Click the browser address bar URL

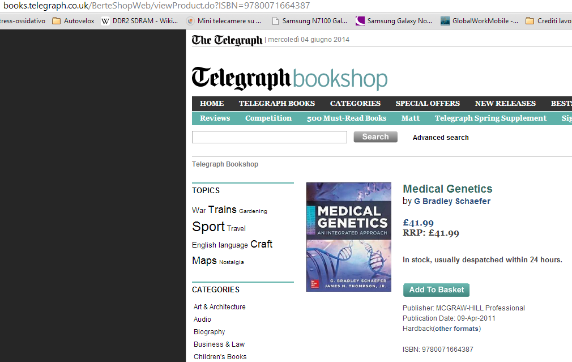coord(157,6)
